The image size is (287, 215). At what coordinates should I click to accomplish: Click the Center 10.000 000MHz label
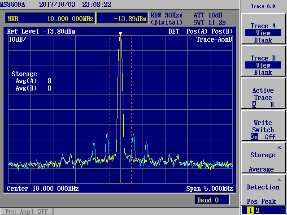(x=43, y=189)
